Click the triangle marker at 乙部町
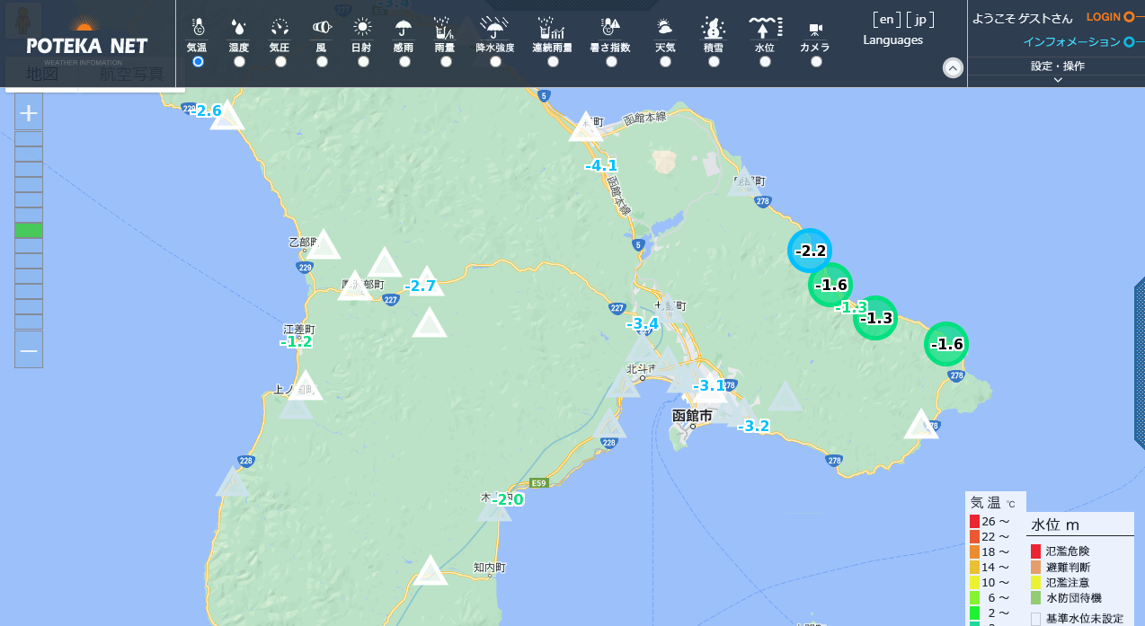Screen dimensions: 1145x626 coord(323,245)
